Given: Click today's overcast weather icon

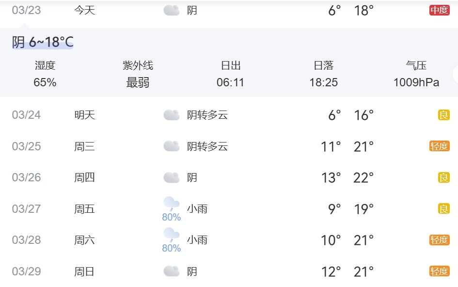Looking at the screenshot, I should (172, 10).
